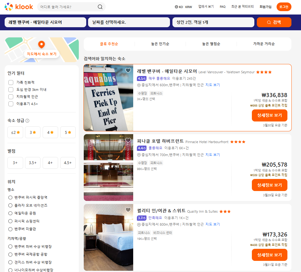Click hotel title 퀄리티 인/여관 & 스위트
The width and height of the screenshot is (301, 272).
[161, 211]
